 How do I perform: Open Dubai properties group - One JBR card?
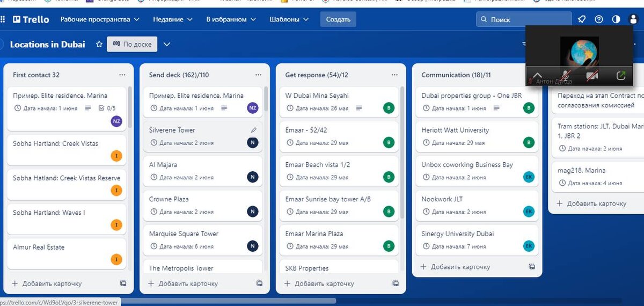click(x=477, y=101)
